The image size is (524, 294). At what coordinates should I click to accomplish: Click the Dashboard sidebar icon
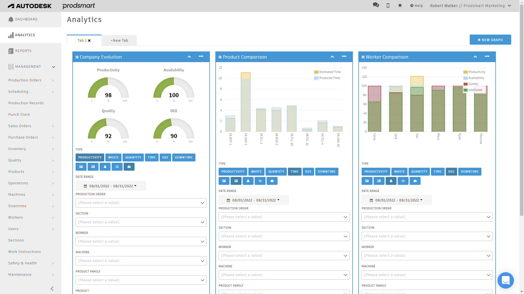click(11, 19)
